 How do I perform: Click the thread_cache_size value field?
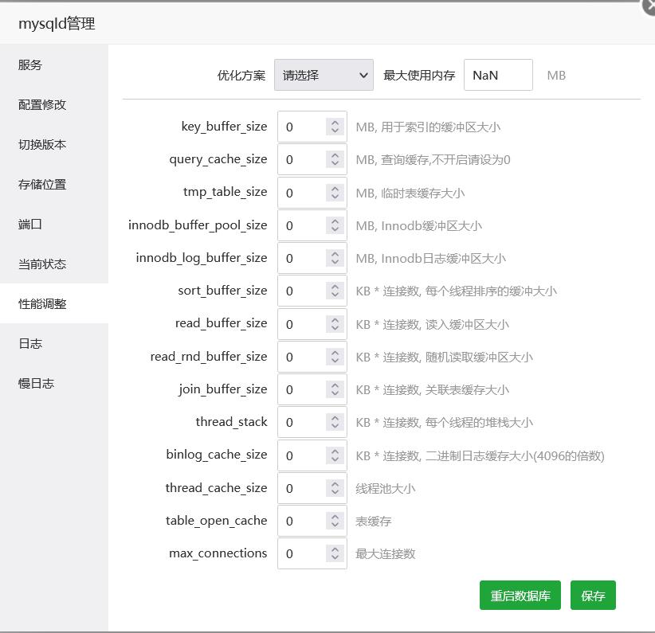tap(312, 488)
